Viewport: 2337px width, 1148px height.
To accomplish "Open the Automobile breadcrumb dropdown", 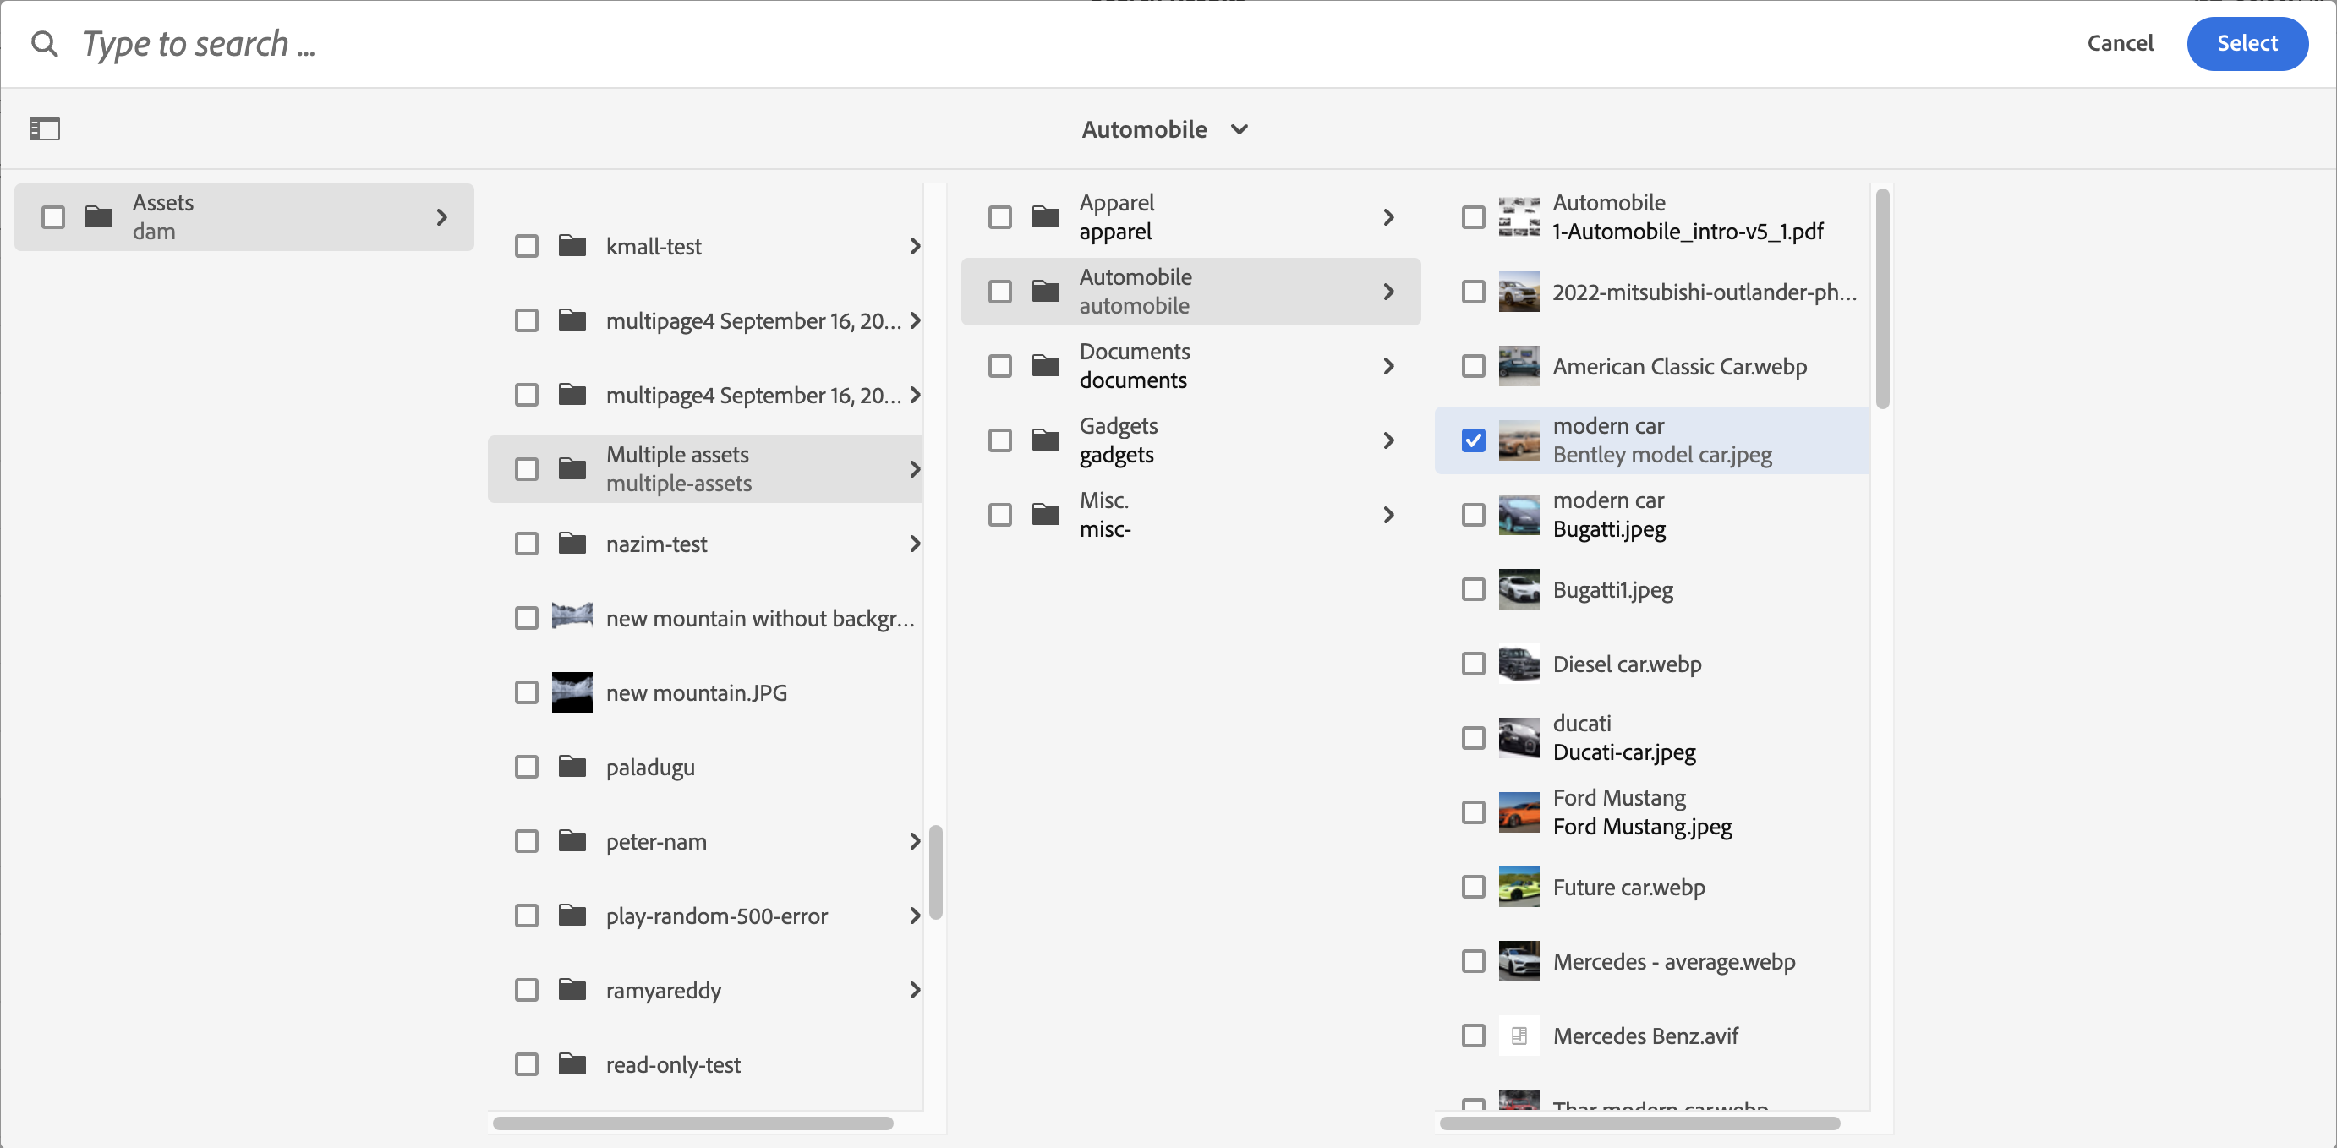I will [1165, 128].
